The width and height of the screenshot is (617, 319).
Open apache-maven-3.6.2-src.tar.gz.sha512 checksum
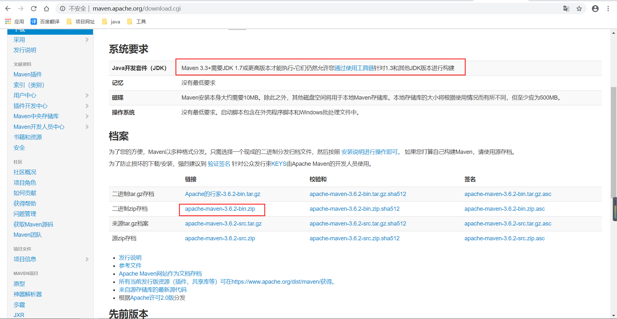(x=358, y=224)
